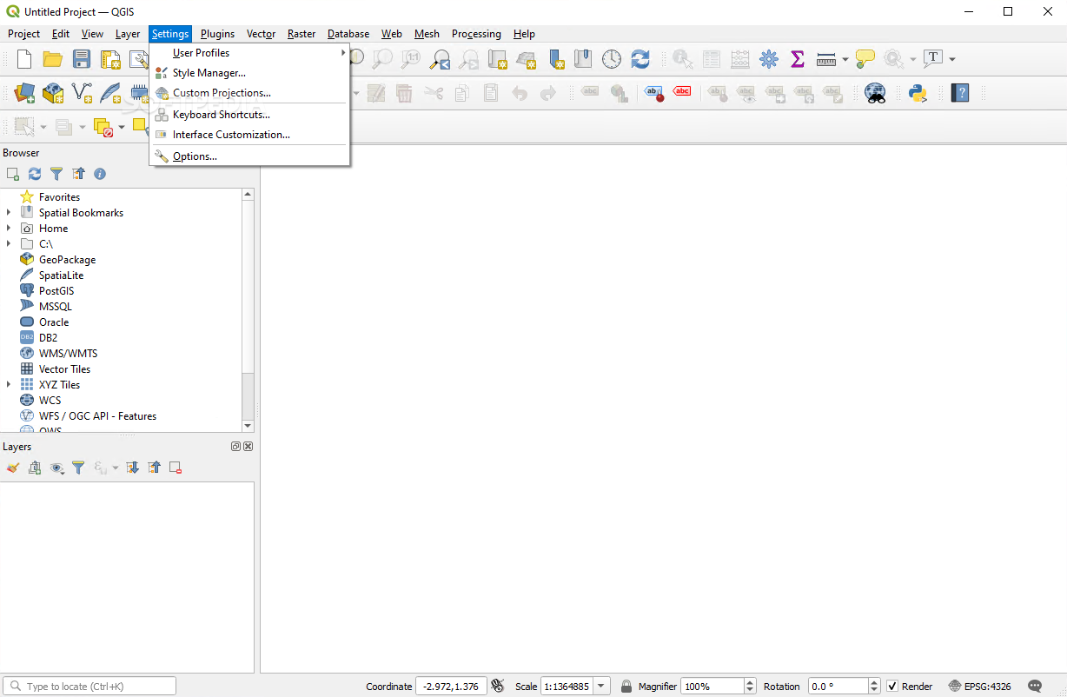The width and height of the screenshot is (1067, 697).
Task: Click Deselect Features from All Layers icon
Action: coord(103,128)
